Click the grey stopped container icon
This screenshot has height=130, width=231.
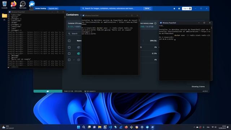tap(79, 47)
